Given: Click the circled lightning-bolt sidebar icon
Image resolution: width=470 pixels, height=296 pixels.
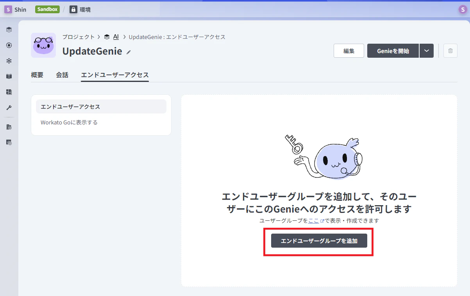Looking at the screenshot, I should (9, 45).
